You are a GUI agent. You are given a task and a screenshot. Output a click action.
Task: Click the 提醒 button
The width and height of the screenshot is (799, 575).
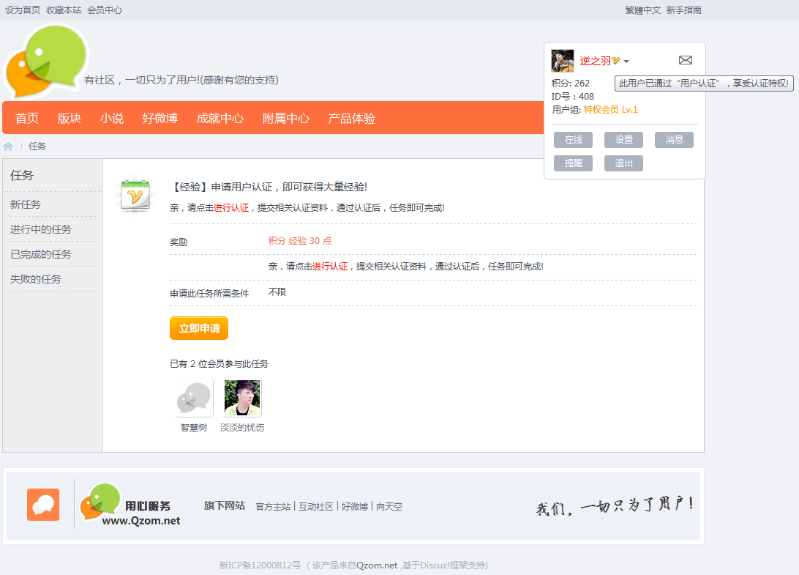click(x=573, y=163)
